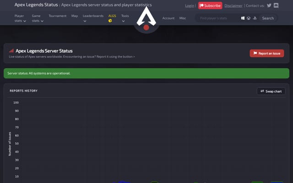The width and height of the screenshot is (293, 183).
Task: Open the Map menu item
Action: [75, 16]
